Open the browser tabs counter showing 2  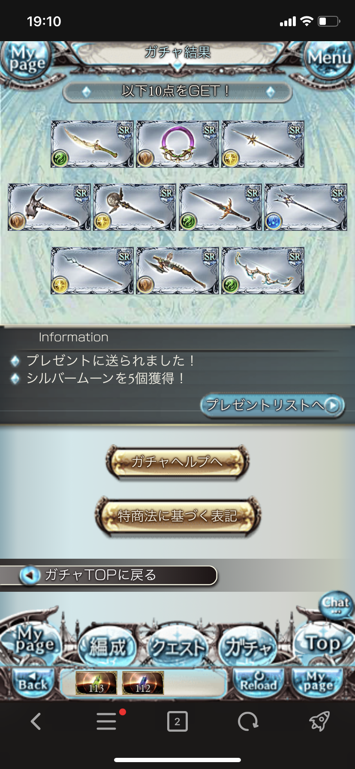coord(177,721)
